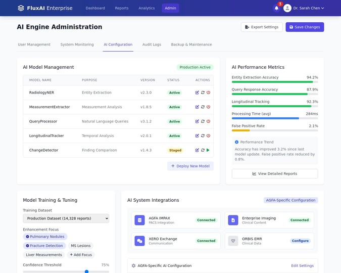Power off the MeasurementExtractor model
Image resolution: width=341 pixels, height=273 pixels.
click(208, 107)
